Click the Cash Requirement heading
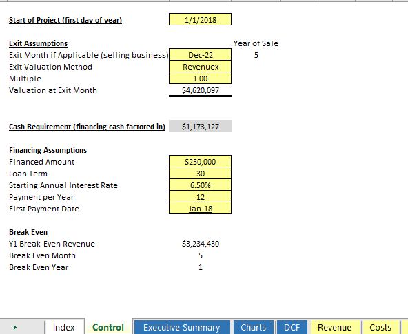The height and width of the screenshot is (334, 408). click(87, 127)
